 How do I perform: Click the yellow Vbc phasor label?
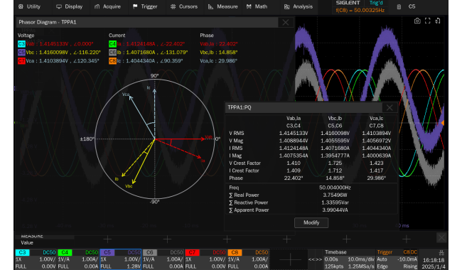click(x=129, y=186)
